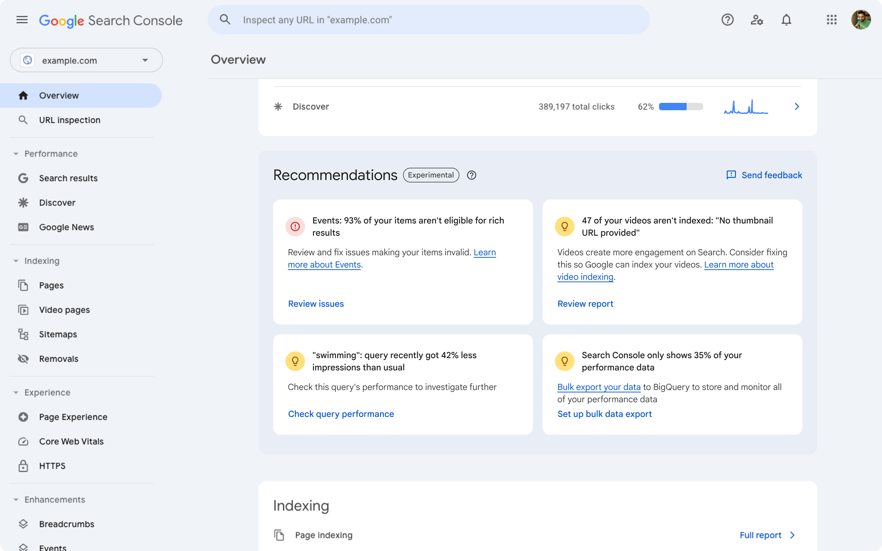Click the manage users icon
882x551 pixels.
click(x=757, y=20)
